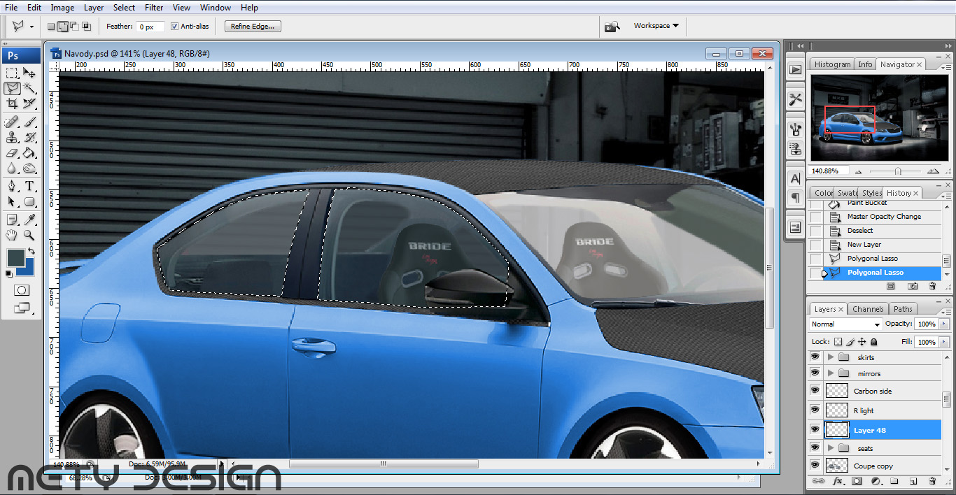Switch to the Channels tab
This screenshot has width=956, height=495.
point(868,309)
